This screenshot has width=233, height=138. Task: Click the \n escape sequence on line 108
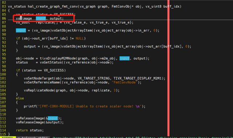tap(138, 106)
